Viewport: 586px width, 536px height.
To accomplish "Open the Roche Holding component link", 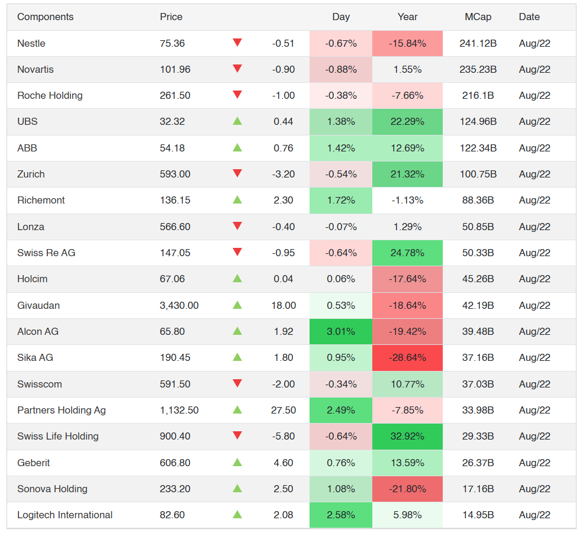I will coord(50,96).
